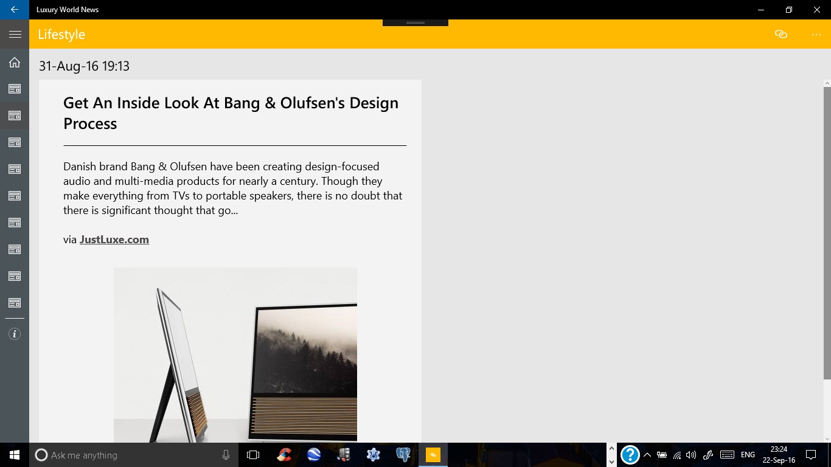Open the eighth news category icon in sidebar
This screenshot has width=831, height=467.
tap(15, 276)
